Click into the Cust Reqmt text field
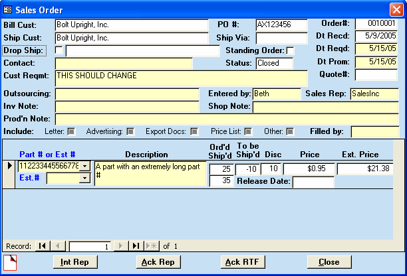The width and height of the screenshot is (407, 276). coord(181,79)
